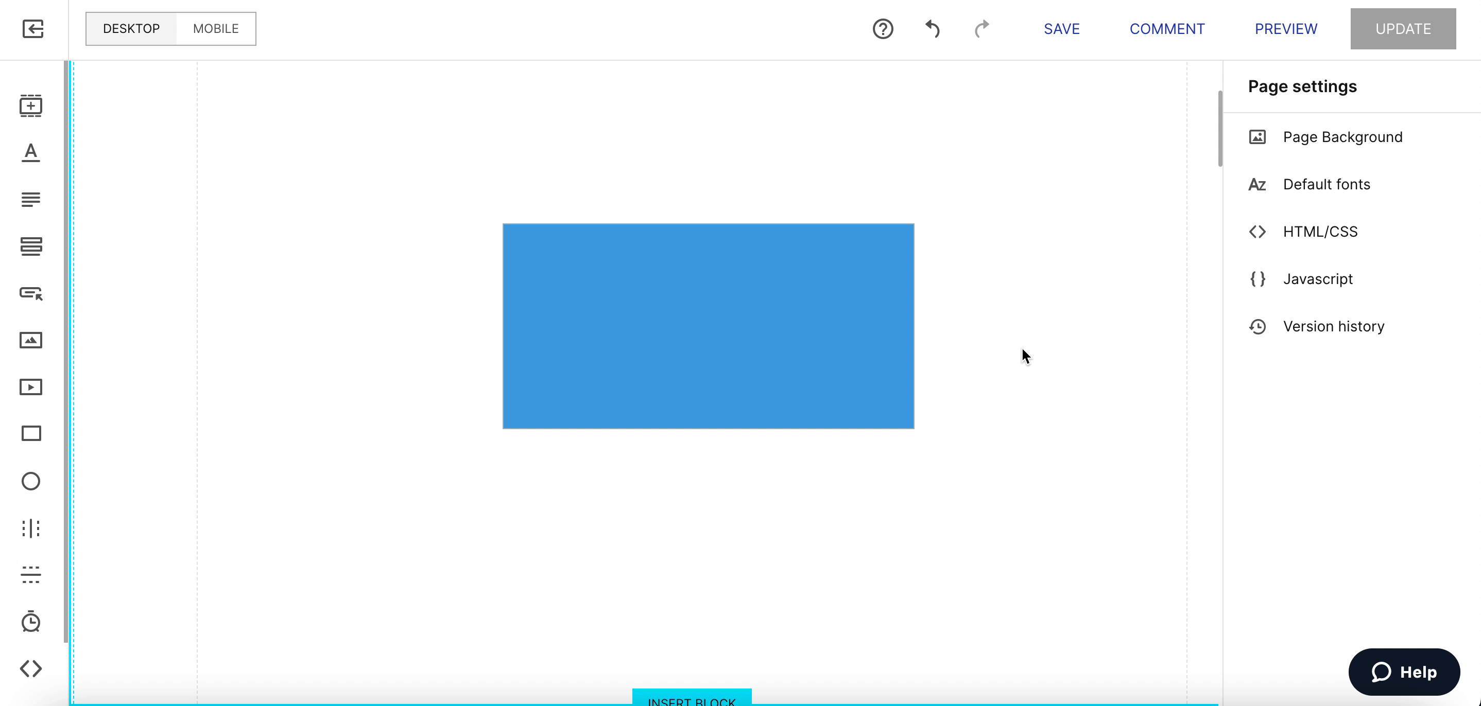Click the INSERT BLOCK button
The height and width of the screenshot is (706, 1481).
pos(692,697)
